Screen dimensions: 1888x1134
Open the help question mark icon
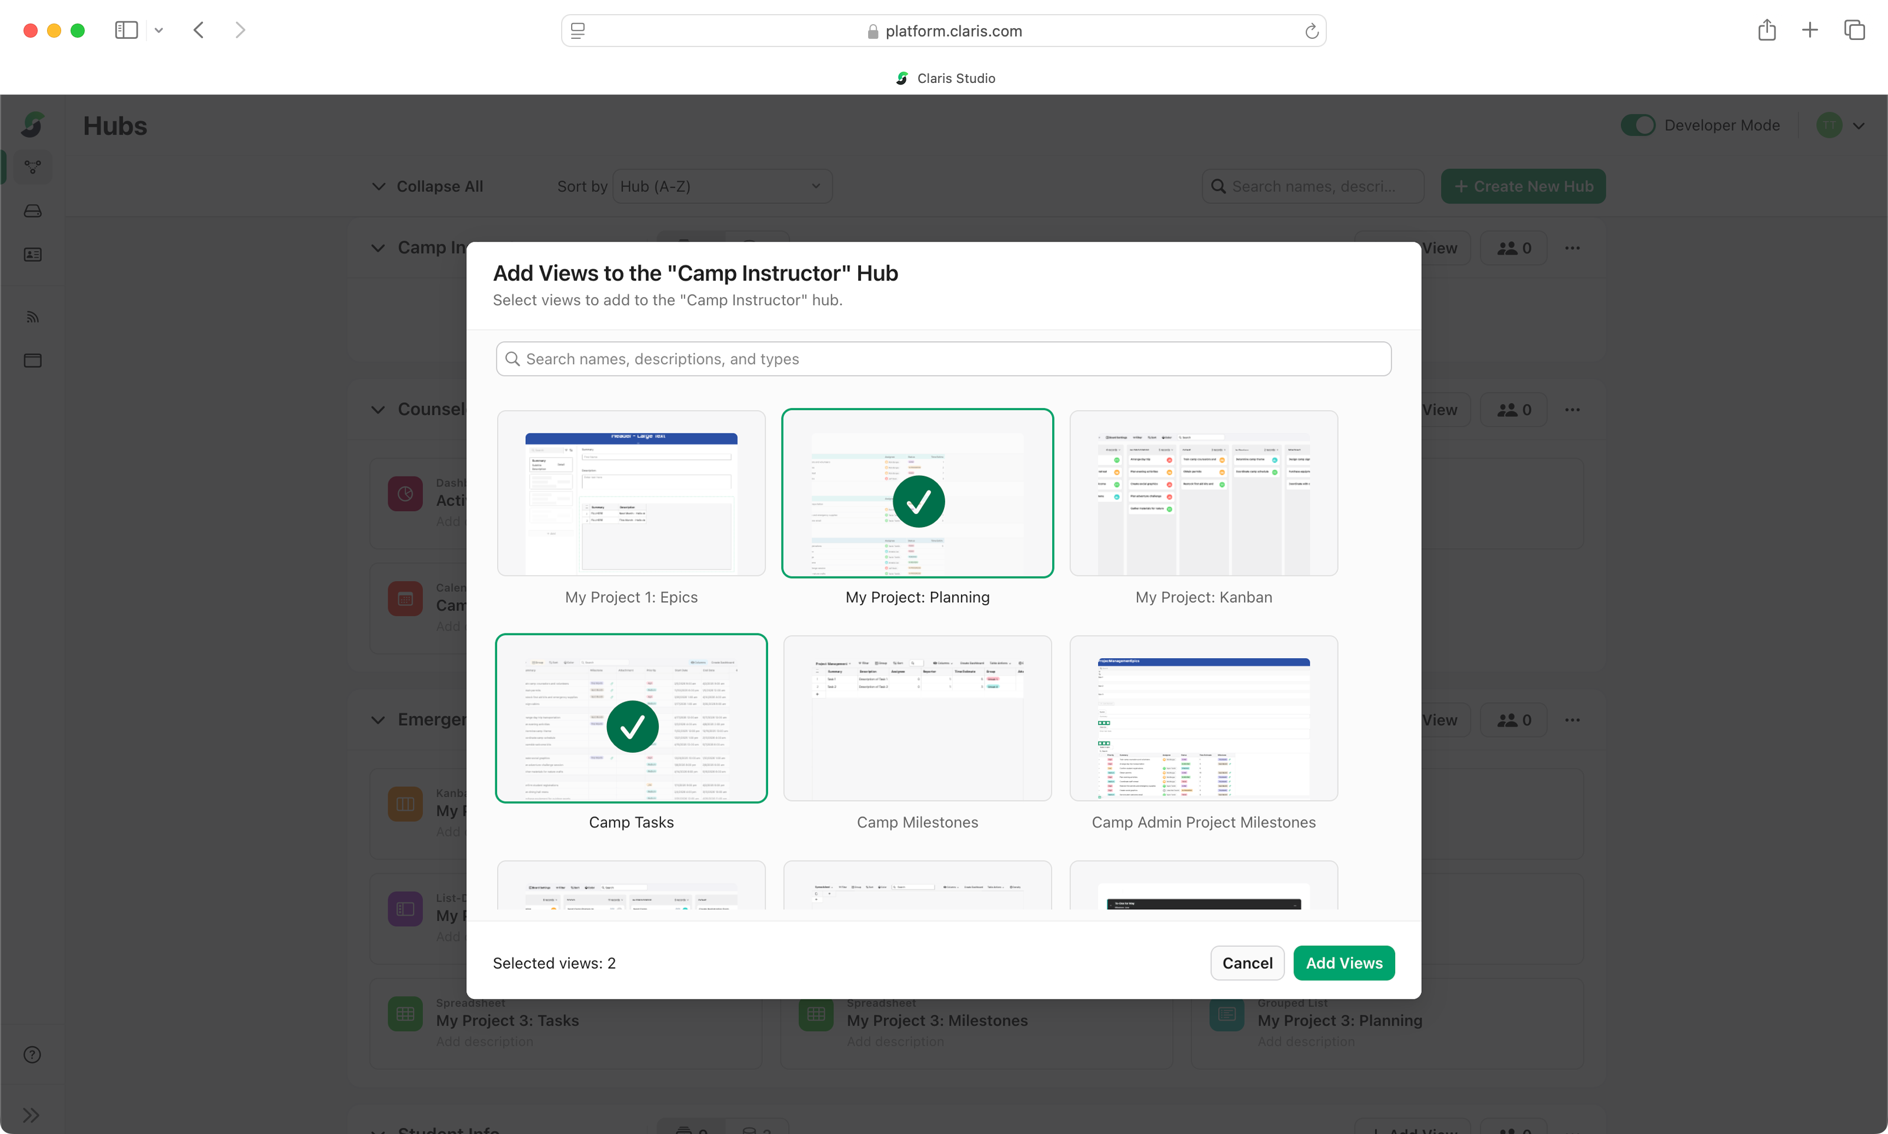point(32,1055)
